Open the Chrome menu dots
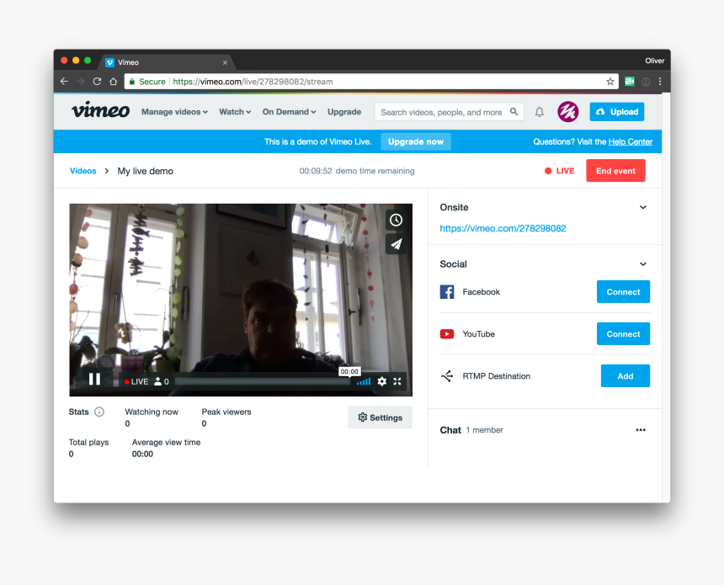The image size is (724, 585). (660, 82)
